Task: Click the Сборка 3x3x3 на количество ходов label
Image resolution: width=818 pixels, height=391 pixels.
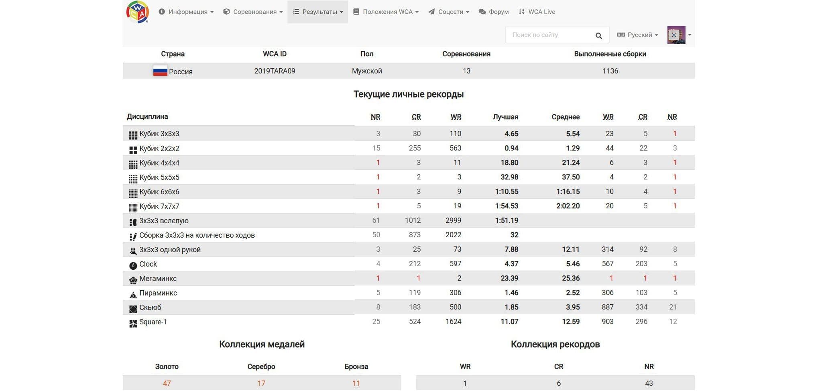Action: 197,235
